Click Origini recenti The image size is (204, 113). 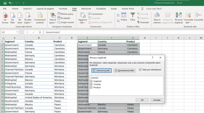tap(66, 22)
